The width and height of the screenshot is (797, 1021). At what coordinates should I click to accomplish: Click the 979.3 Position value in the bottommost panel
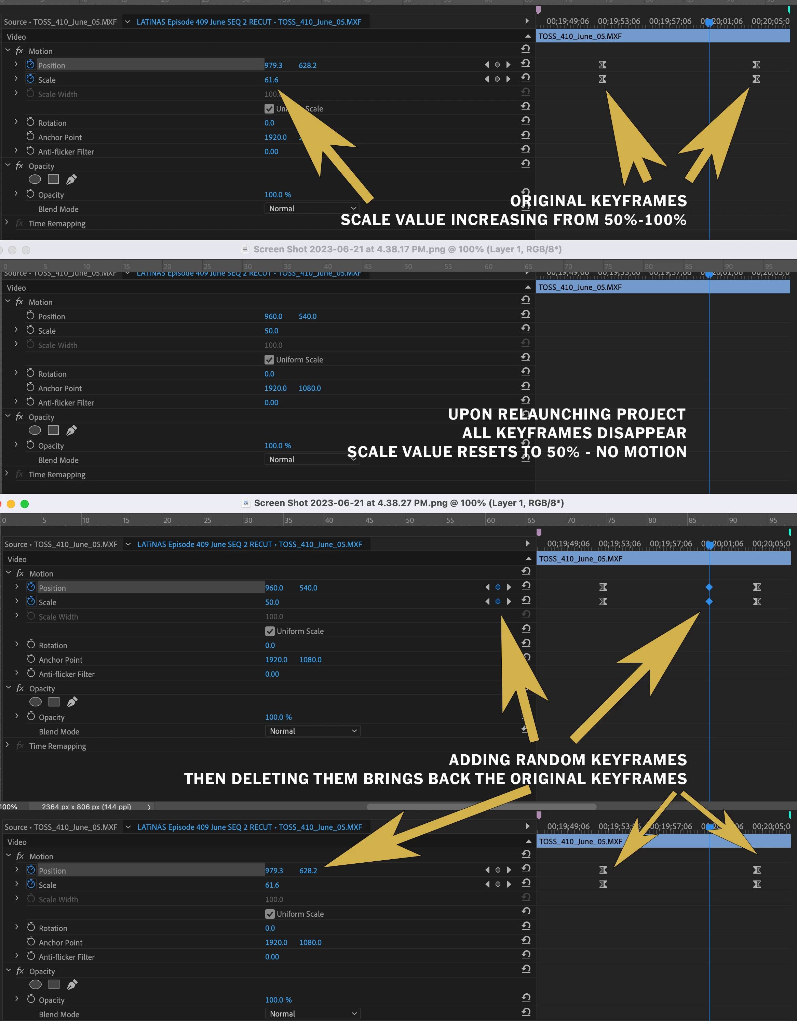tap(274, 871)
